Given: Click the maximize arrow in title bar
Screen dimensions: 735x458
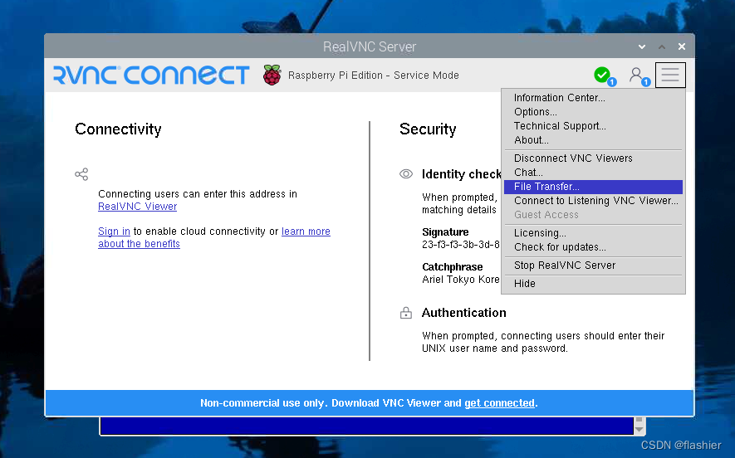Looking at the screenshot, I should tap(662, 46).
